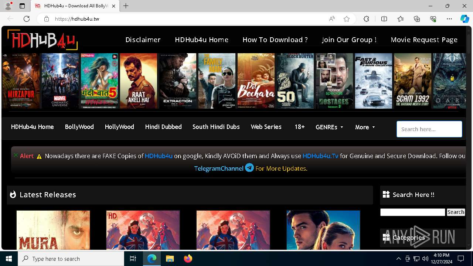
Task: Open volume control in system tray
Action: pyautogui.click(x=425, y=259)
